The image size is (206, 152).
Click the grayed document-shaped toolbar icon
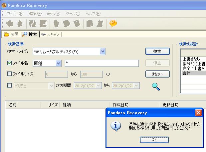click(x=66, y=24)
